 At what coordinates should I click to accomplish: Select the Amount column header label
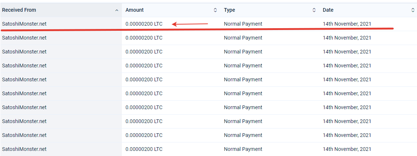coord(135,10)
